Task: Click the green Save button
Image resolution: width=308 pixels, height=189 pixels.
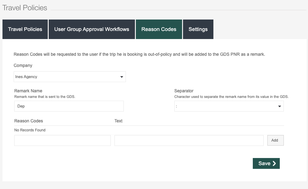Action: point(266,164)
